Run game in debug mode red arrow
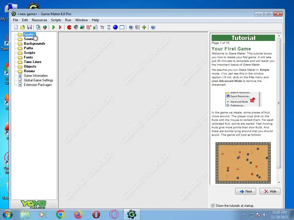Screen dimensions: 294x220 (60, 27)
